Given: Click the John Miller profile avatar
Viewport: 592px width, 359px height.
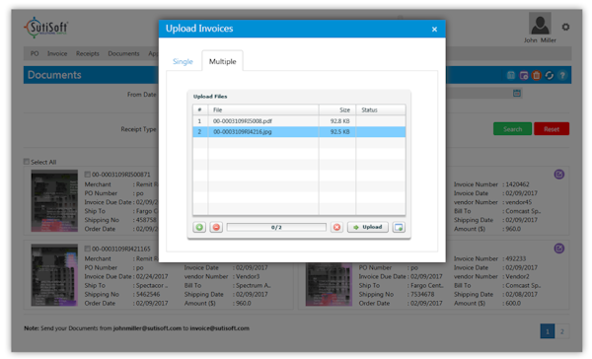Looking at the screenshot, I should click(x=540, y=24).
